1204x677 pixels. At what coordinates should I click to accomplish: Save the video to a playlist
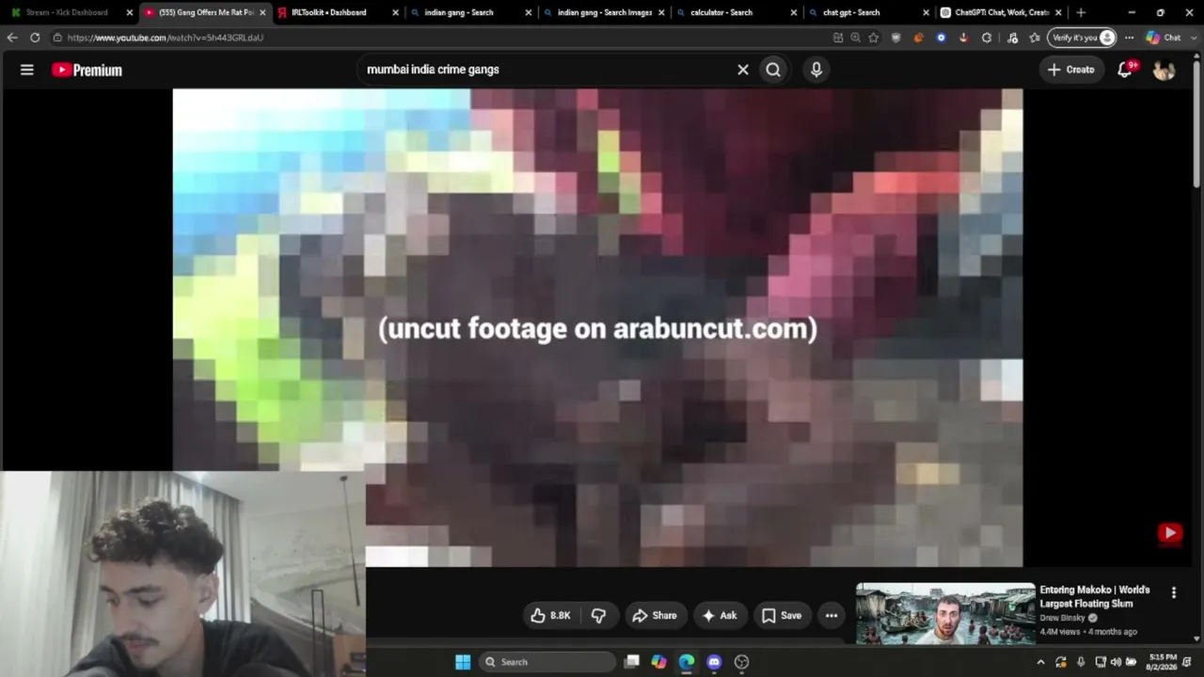[782, 615]
